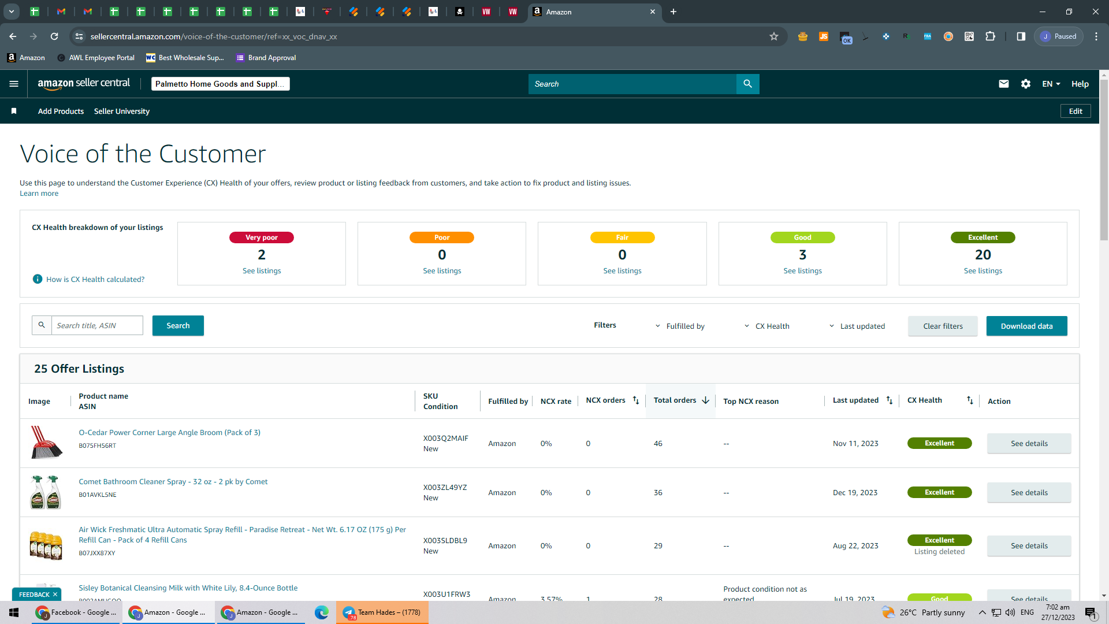Click the browser address bar URL
The image size is (1109, 624).
point(214,36)
